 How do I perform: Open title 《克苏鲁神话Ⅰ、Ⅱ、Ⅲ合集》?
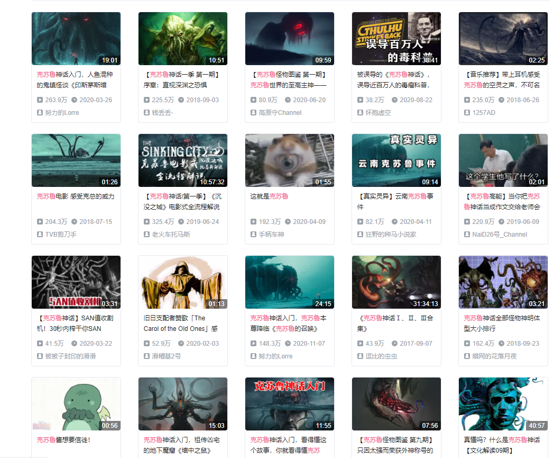point(395,323)
